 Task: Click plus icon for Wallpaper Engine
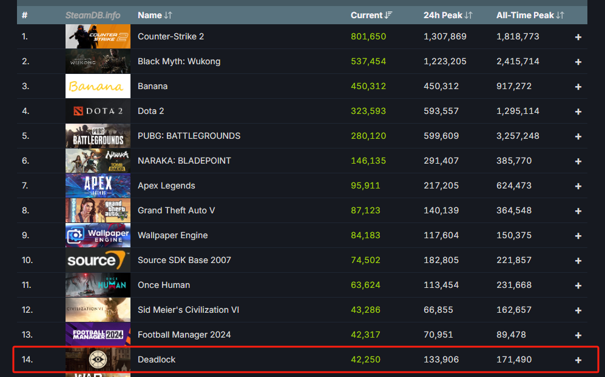[x=578, y=236]
